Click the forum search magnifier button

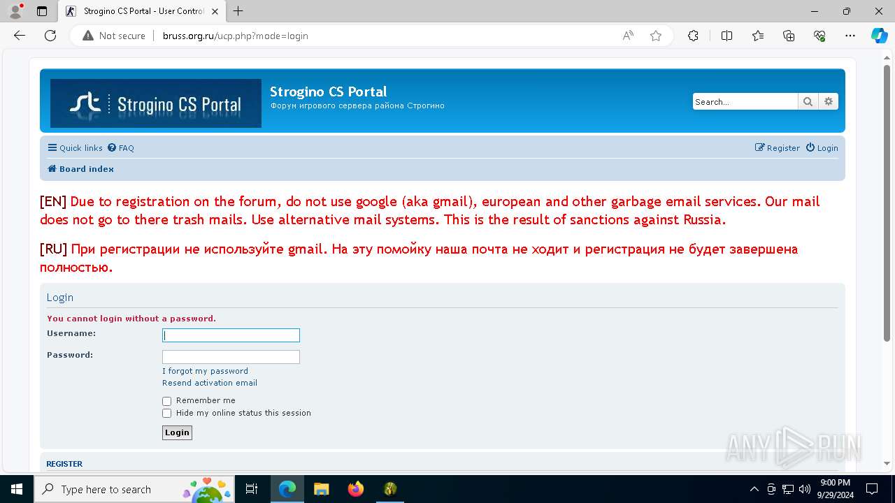pos(808,101)
